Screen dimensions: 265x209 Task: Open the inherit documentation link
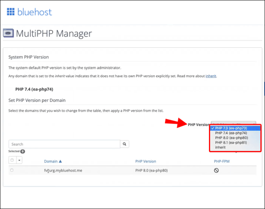pos(211,76)
